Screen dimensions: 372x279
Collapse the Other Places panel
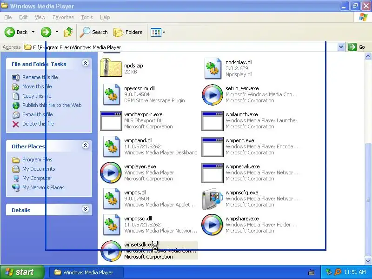[85, 146]
